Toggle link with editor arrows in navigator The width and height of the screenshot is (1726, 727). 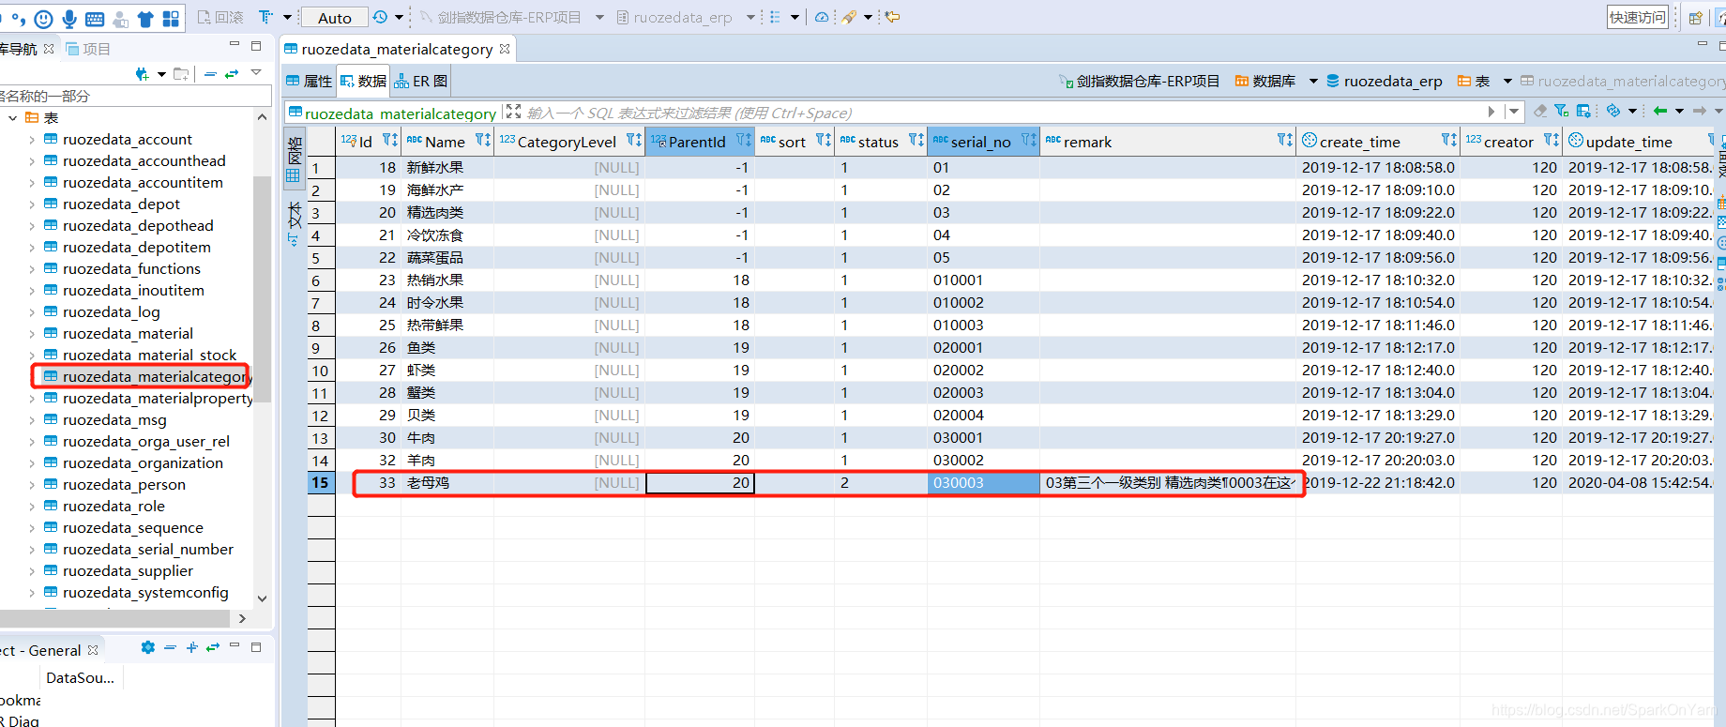click(x=232, y=73)
